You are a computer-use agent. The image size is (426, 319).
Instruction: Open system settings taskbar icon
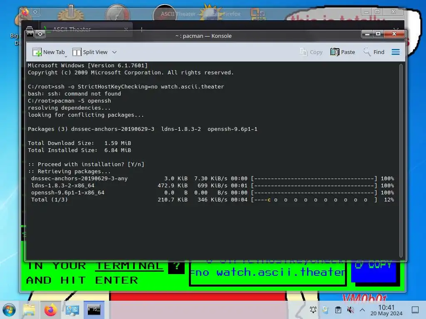point(72,310)
